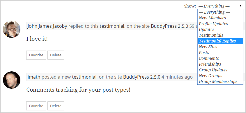
Task: Select Friendships in the filter list
Action: coord(220,64)
